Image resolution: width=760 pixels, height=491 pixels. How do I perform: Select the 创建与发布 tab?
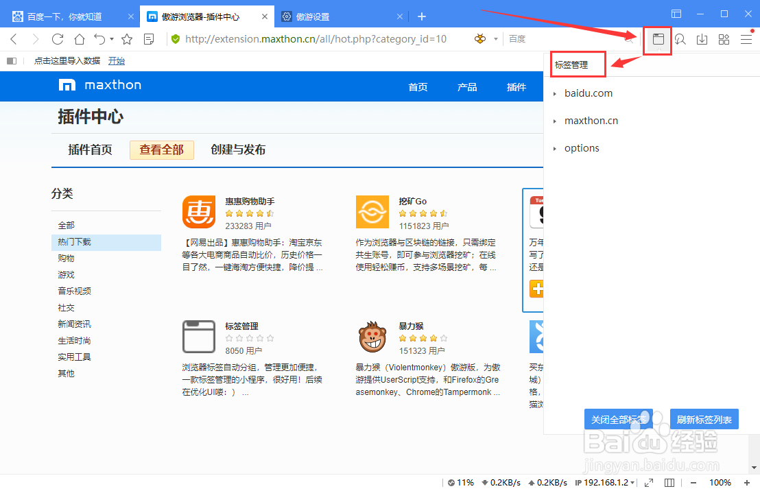[238, 149]
